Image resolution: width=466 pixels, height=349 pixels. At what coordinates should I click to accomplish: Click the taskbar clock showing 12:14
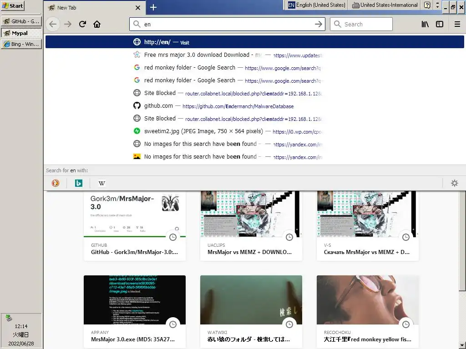pos(21,326)
